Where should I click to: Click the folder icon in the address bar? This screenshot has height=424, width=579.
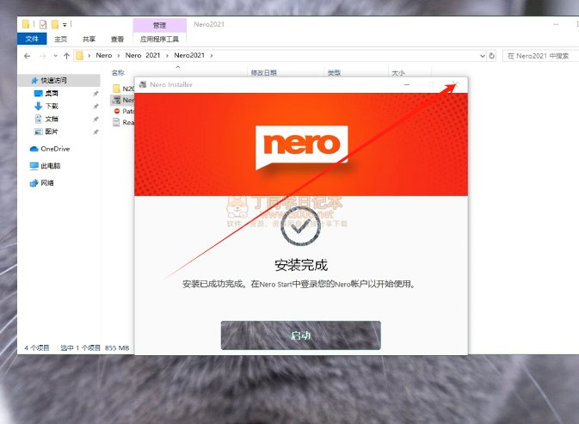80,56
